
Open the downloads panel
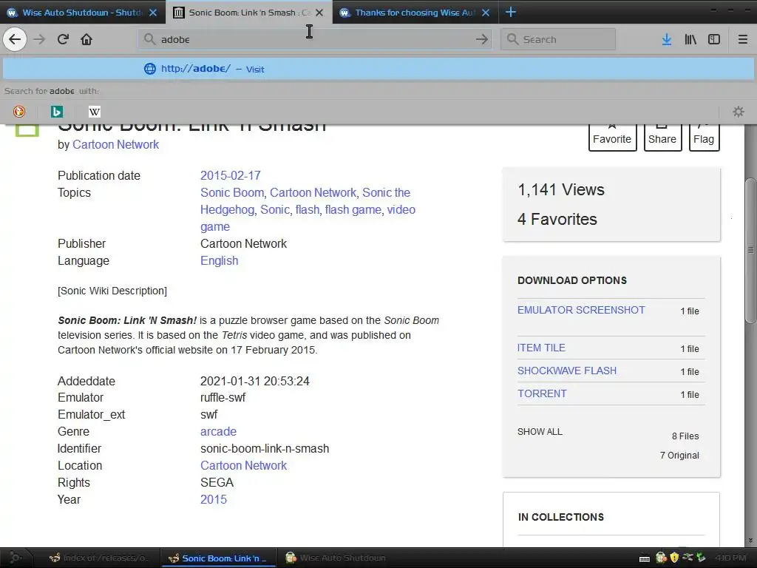(667, 39)
